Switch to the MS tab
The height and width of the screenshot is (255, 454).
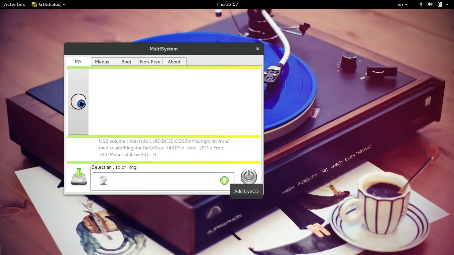(78, 61)
